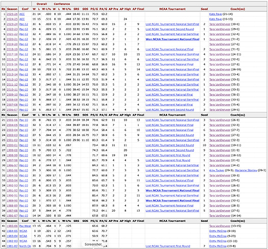The image size is (268, 249).
Task: Open Won NCAA Tournament National Final for 2020-21
Action: (173, 39)
